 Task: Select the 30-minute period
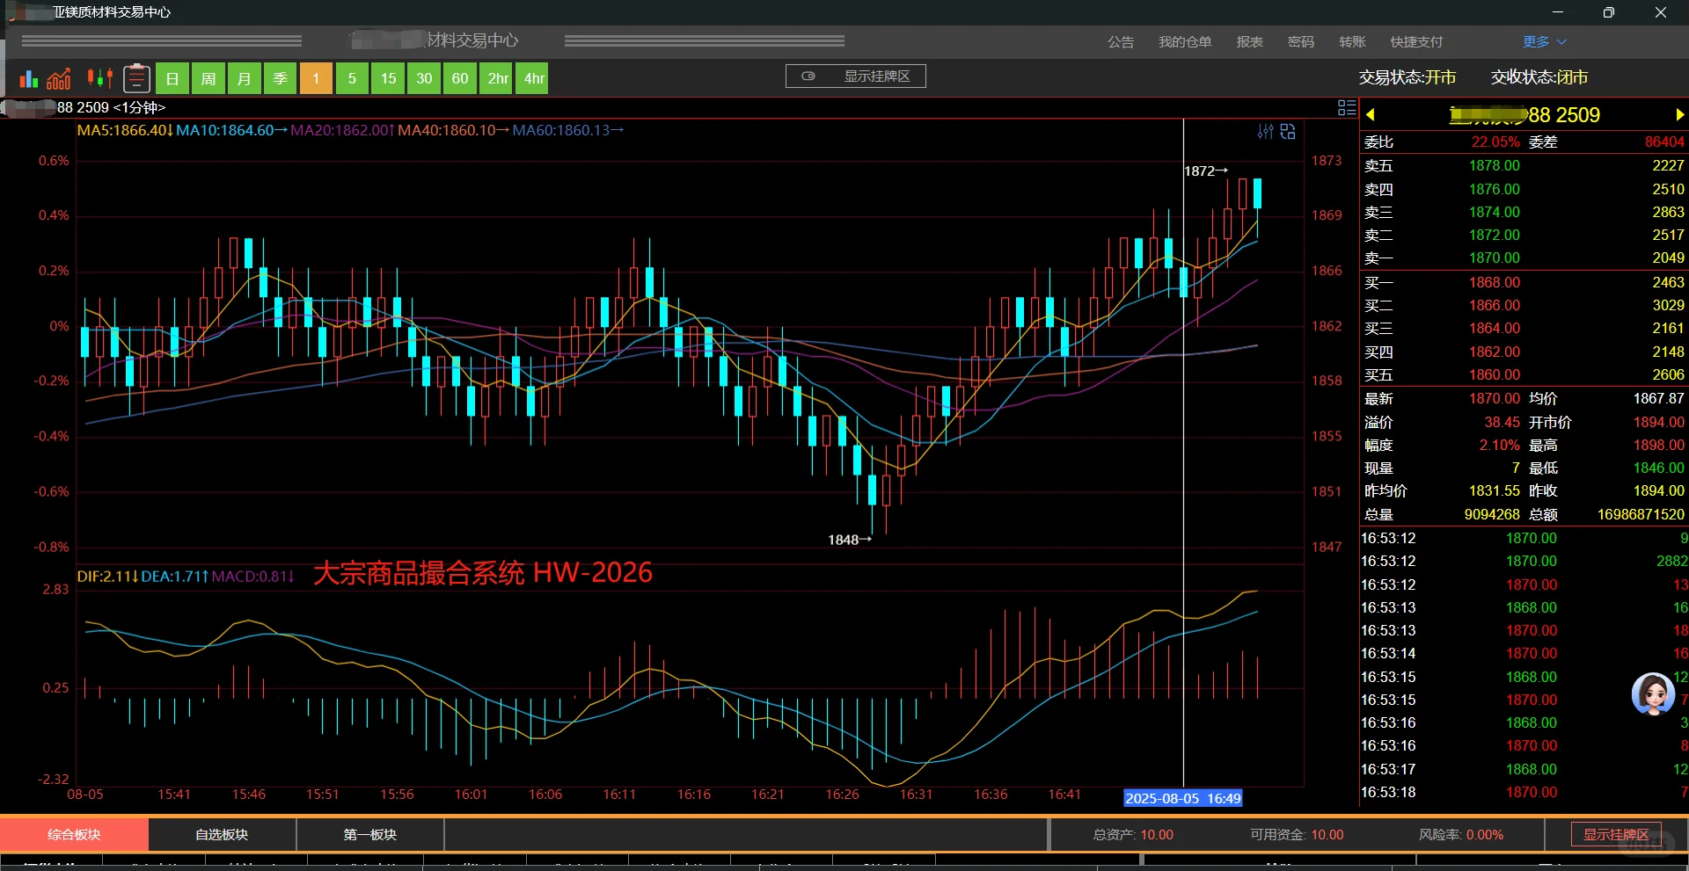(x=424, y=78)
